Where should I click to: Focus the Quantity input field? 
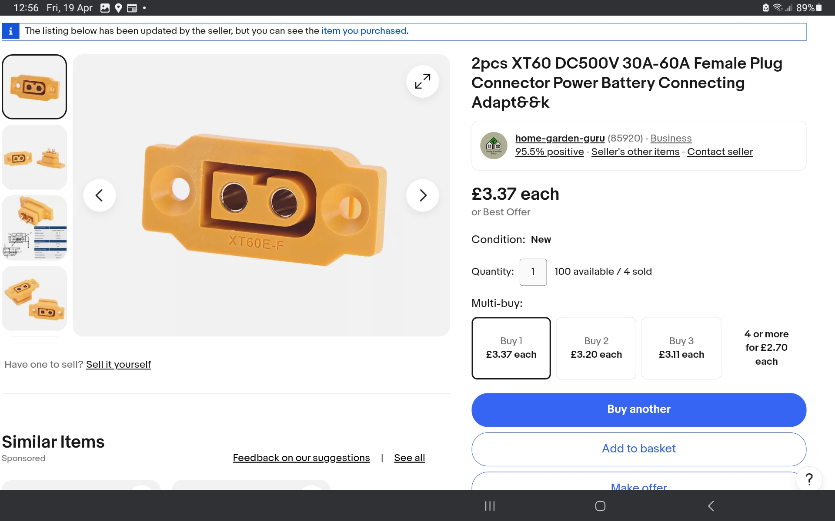coord(533,272)
